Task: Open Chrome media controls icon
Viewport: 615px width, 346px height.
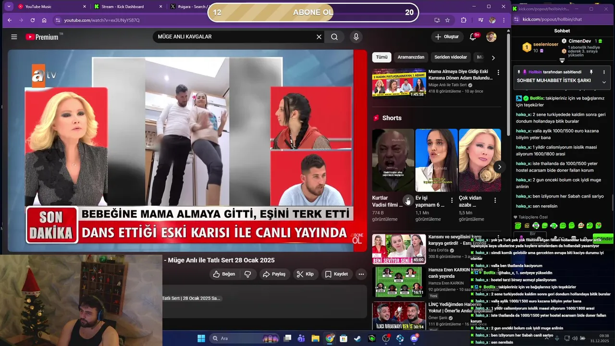Action: coord(480,20)
